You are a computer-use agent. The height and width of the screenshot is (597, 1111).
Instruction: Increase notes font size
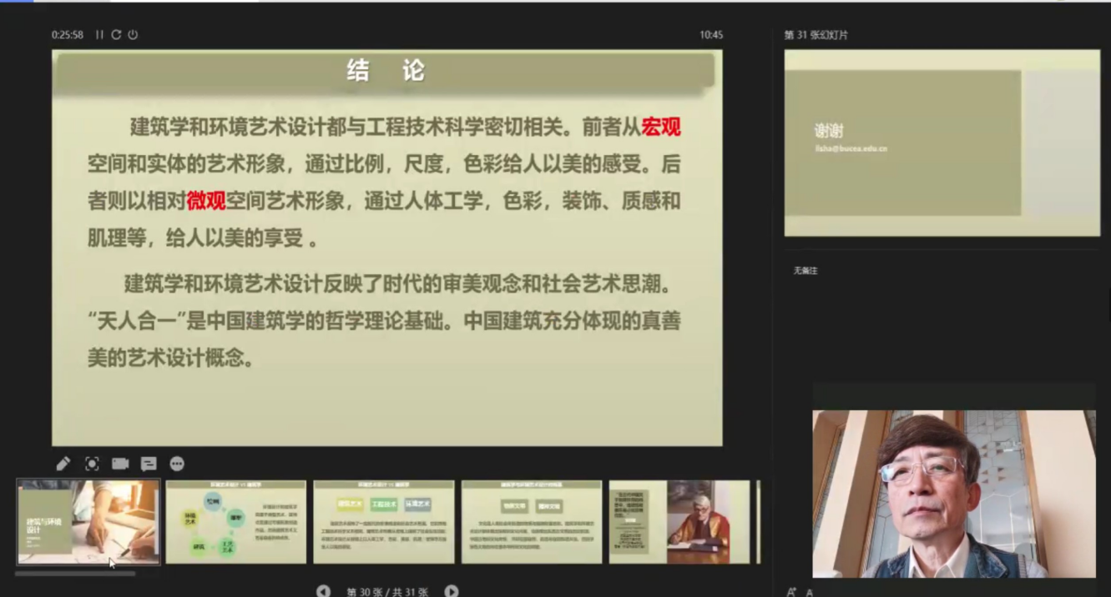click(x=791, y=592)
